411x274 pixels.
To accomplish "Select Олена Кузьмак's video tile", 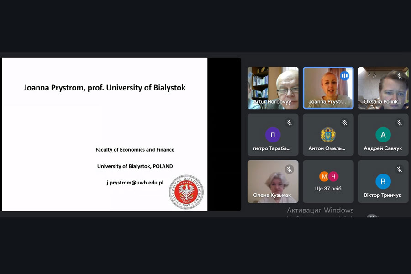I will click(x=273, y=181).
